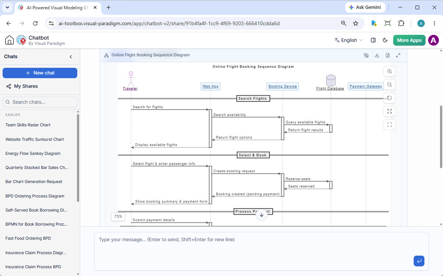Screen dimensions: 443x276
Task: Focus the Search chats field
Action: (x=40, y=102)
